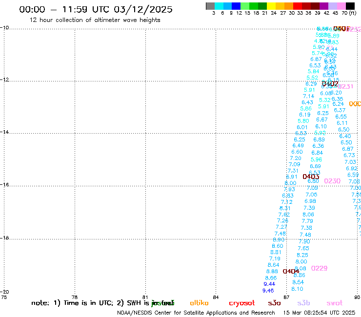Click the wave height value 9.46

tap(268, 291)
